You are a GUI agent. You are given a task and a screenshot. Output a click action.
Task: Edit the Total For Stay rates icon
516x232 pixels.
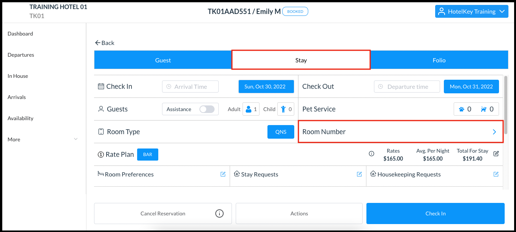pos(496,153)
